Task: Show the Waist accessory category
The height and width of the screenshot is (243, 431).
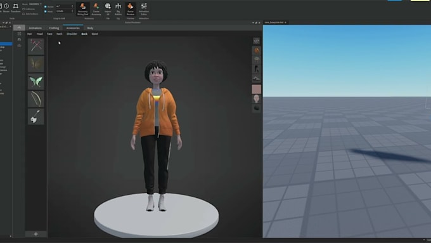Action: pyautogui.click(x=95, y=34)
